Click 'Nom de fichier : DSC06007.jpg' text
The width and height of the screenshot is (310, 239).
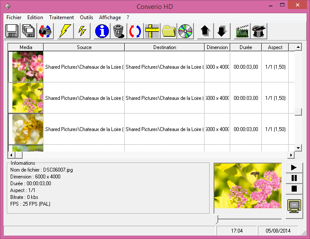[x=41, y=170]
